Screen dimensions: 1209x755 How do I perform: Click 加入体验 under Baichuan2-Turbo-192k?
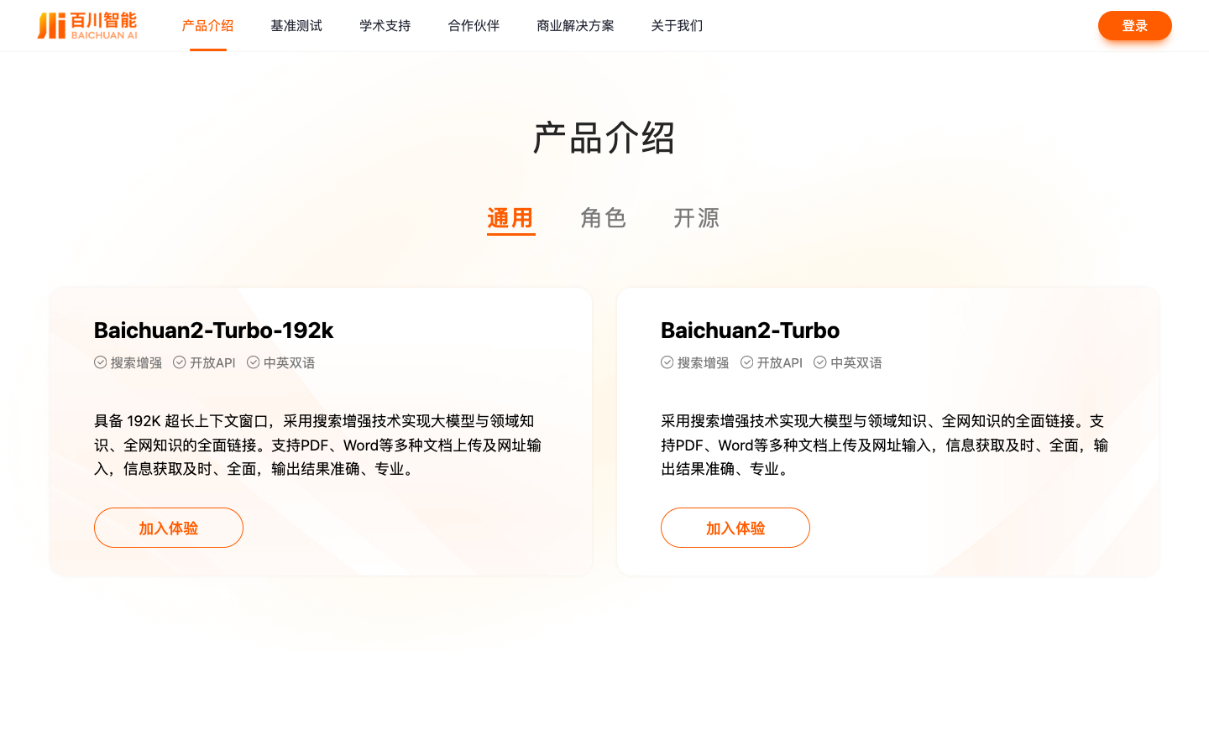click(x=169, y=528)
